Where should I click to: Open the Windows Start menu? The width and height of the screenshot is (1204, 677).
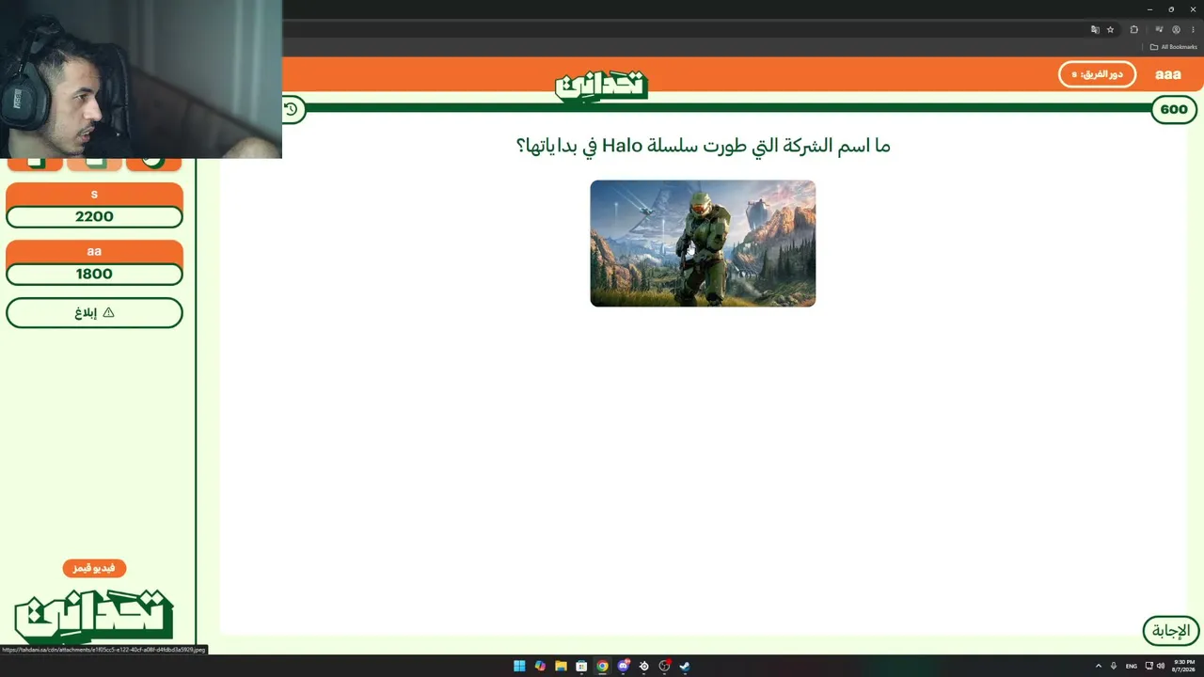click(x=519, y=666)
